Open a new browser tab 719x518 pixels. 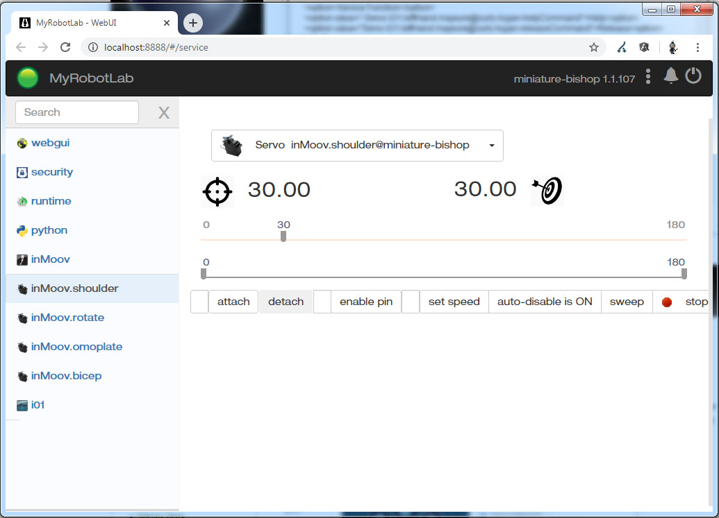(x=193, y=23)
